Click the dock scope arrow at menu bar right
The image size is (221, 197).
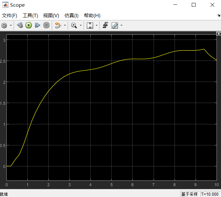point(219,16)
